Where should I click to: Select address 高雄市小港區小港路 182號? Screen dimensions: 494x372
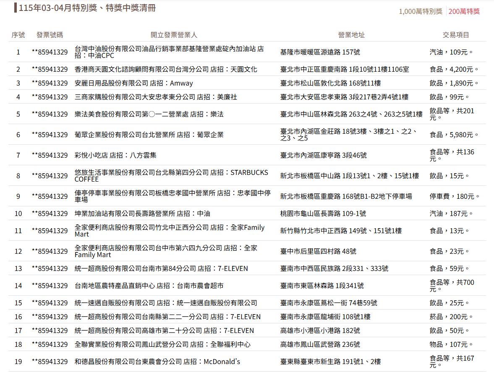tap(320, 330)
